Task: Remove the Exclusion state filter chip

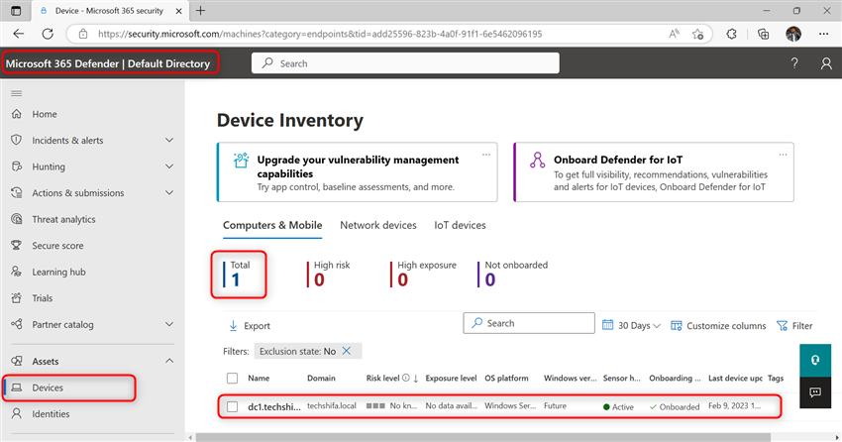Action: click(347, 351)
